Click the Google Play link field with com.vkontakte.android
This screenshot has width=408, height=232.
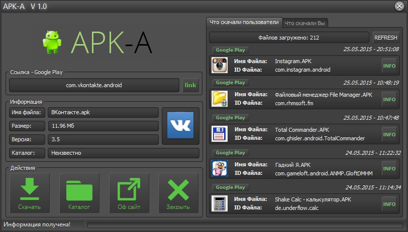pyautogui.click(x=94, y=85)
